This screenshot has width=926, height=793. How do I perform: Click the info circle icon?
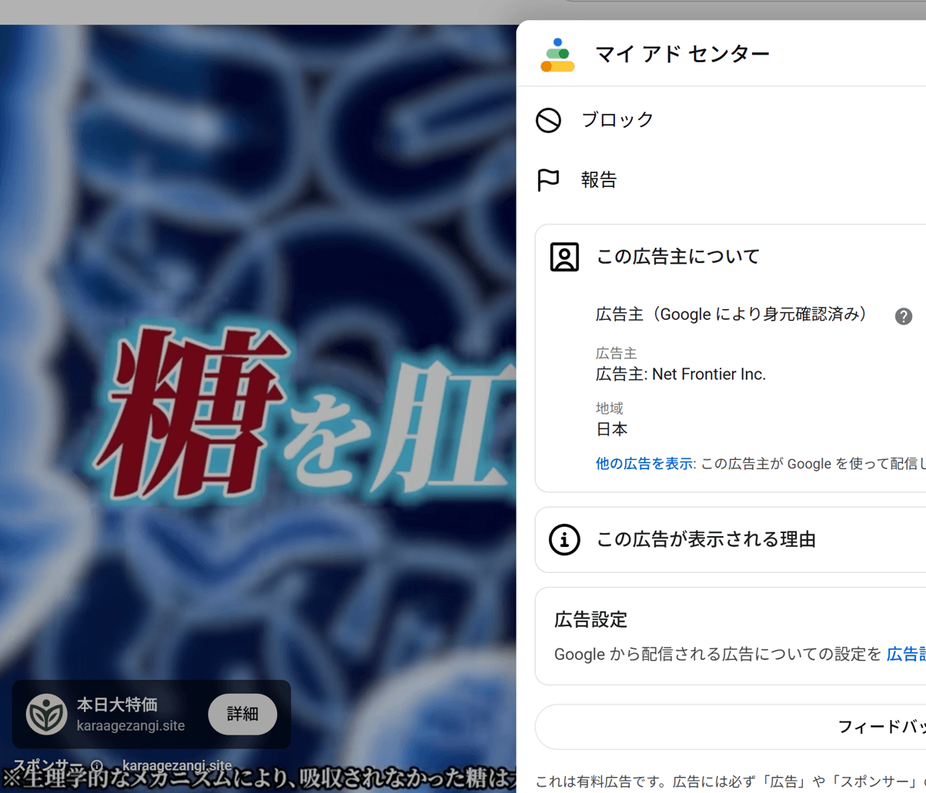click(564, 539)
